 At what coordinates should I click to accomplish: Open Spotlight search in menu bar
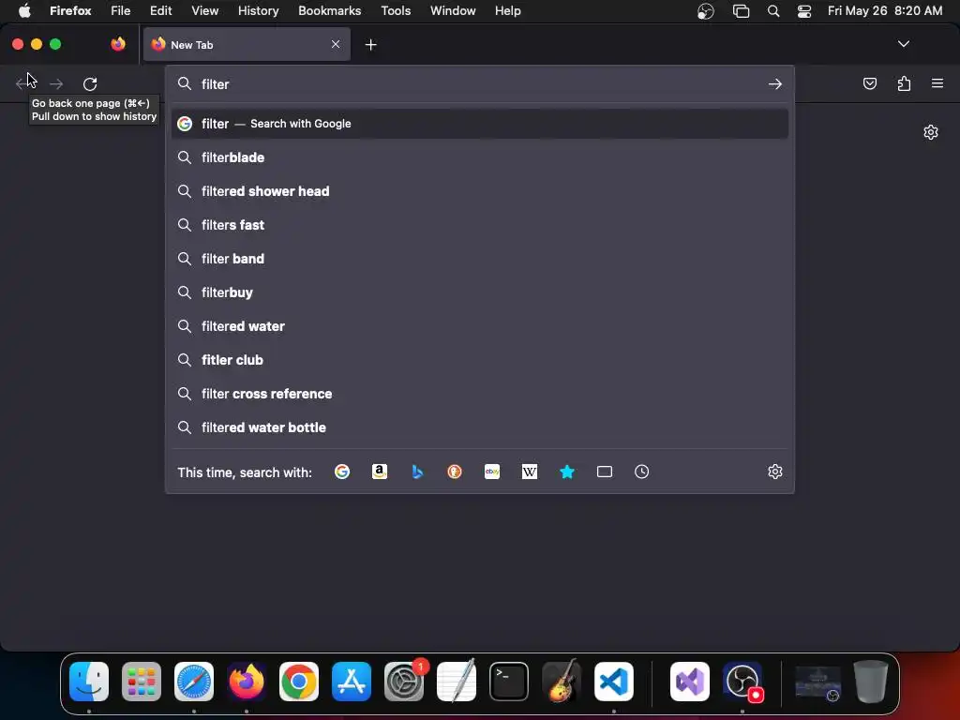[x=773, y=11]
